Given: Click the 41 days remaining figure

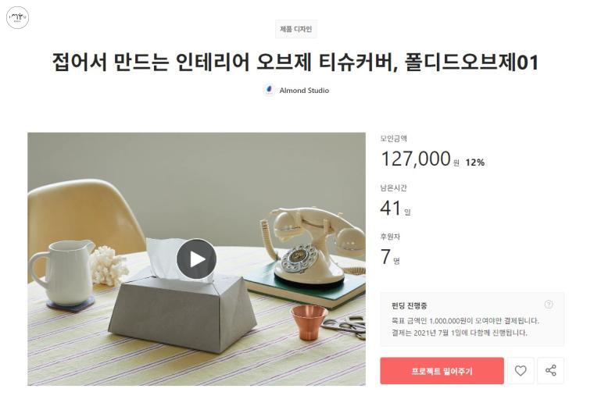Looking at the screenshot, I should pos(391,208).
